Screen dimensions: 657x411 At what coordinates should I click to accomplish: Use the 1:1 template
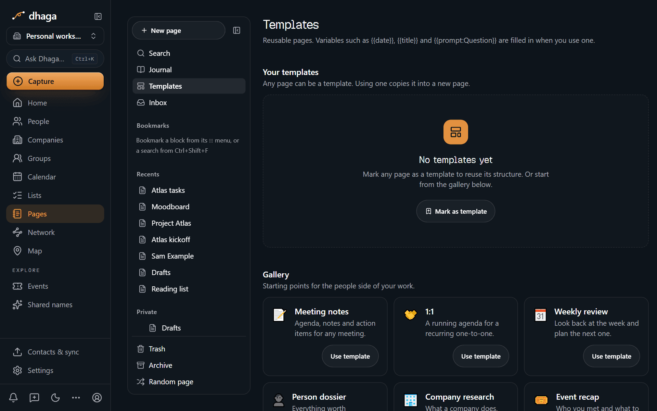pos(481,356)
